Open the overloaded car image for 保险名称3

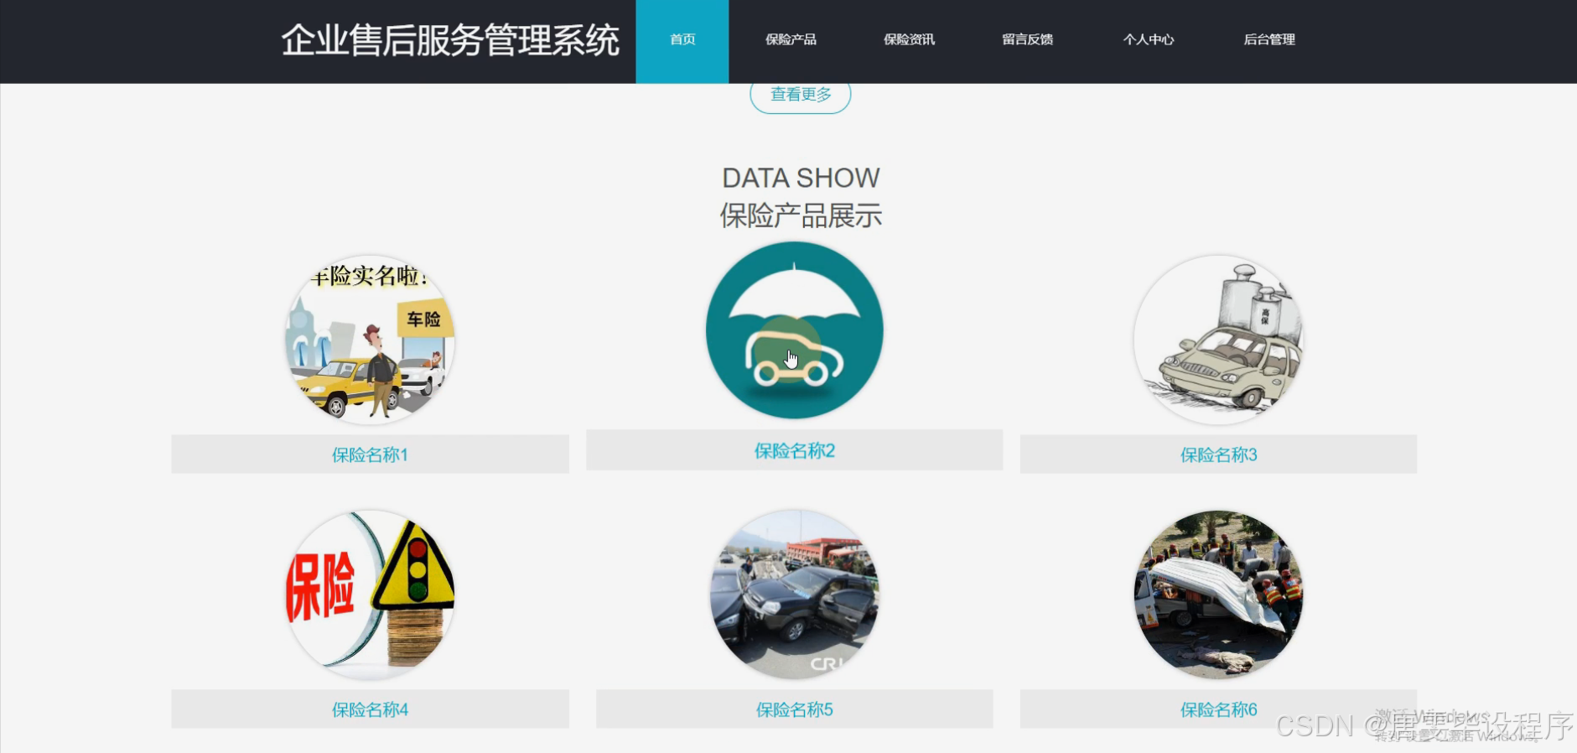(1219, 340)
